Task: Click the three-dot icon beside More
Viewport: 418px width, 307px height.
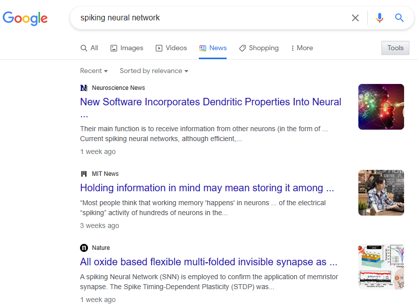Action: [x=293, y=48]
